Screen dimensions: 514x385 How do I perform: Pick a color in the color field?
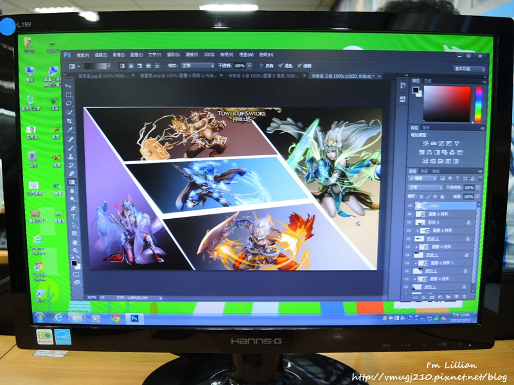[447, 104]
